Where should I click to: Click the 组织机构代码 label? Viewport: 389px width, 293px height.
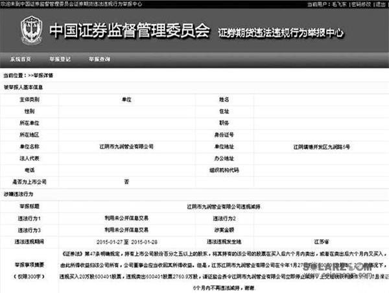[x=224, y=170]
